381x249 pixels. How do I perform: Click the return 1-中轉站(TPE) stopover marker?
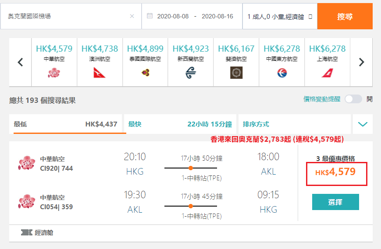pos(191,206)
